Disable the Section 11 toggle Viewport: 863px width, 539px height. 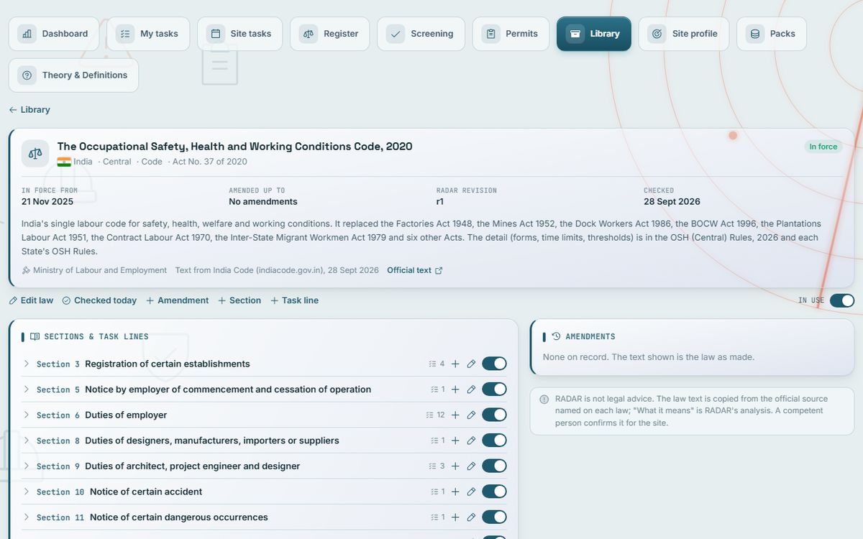coord(495,517)
